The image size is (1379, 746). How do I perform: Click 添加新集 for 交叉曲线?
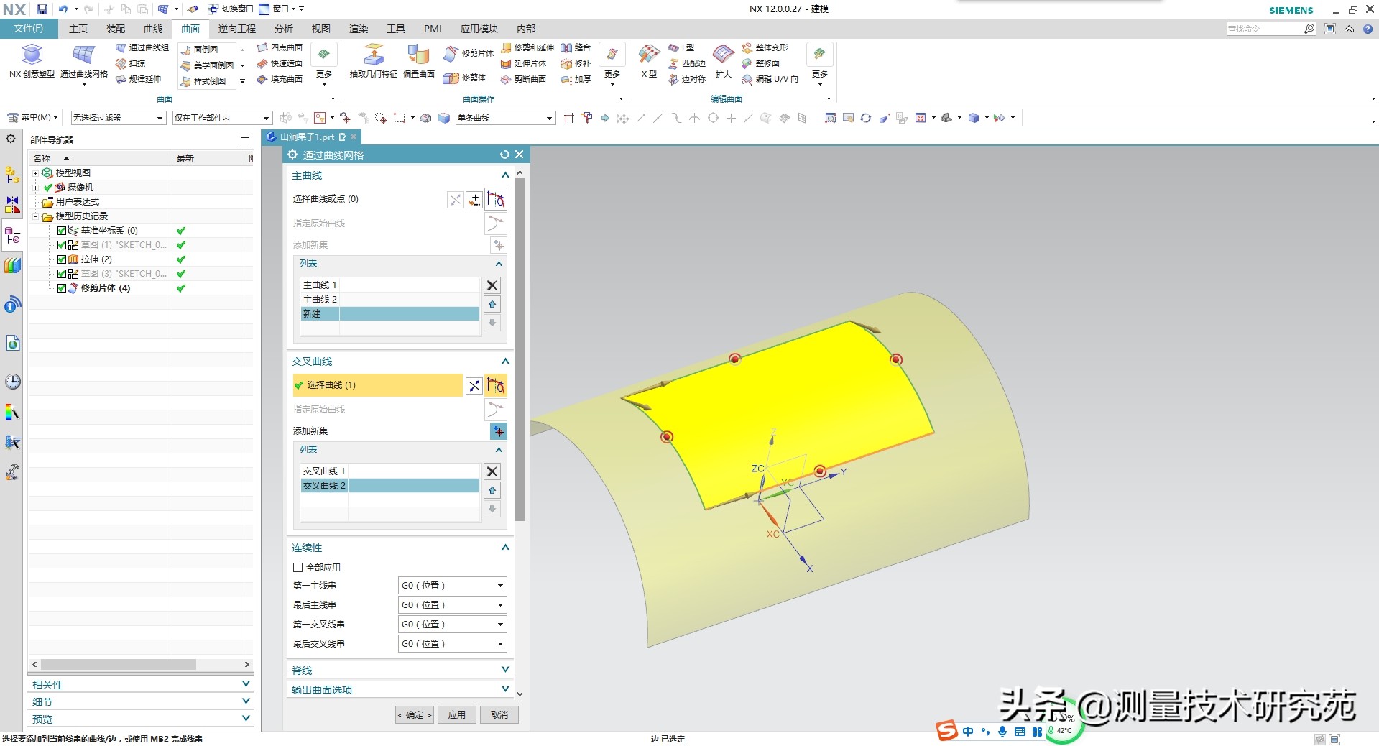point(497,431)
